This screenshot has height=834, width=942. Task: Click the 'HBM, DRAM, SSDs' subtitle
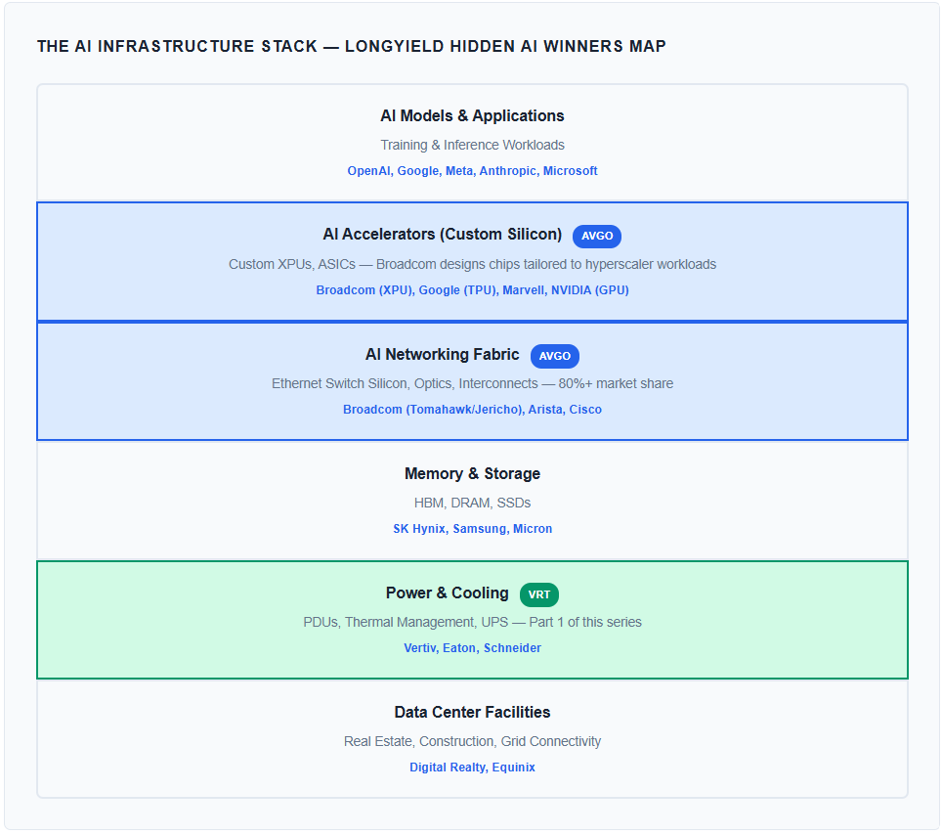pos(472,503)
